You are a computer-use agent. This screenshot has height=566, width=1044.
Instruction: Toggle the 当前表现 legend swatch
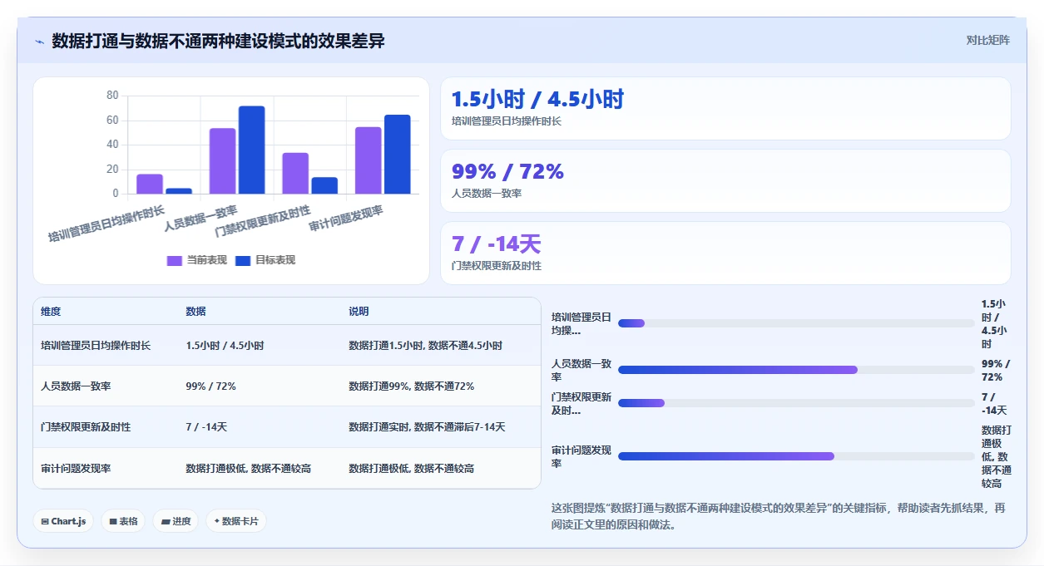[175, 260]
